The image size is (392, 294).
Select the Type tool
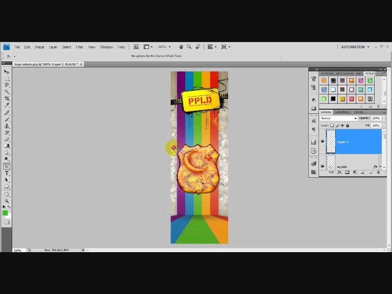point(7,173)
